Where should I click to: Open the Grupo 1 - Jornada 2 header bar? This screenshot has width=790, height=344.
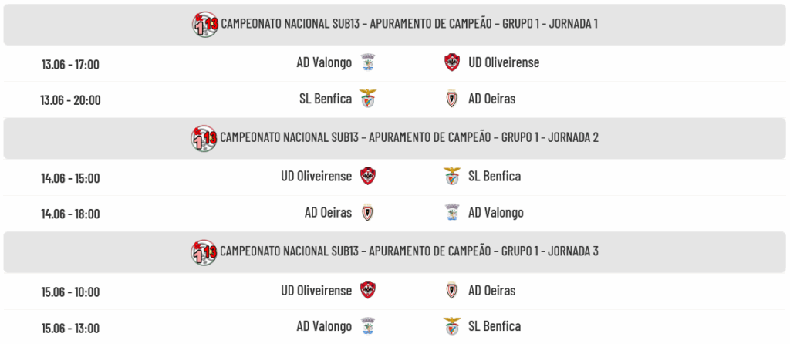395,139
